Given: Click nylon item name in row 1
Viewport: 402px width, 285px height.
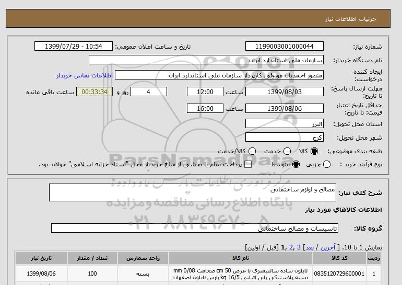Looking at the screenshot, I should (241, 274).
